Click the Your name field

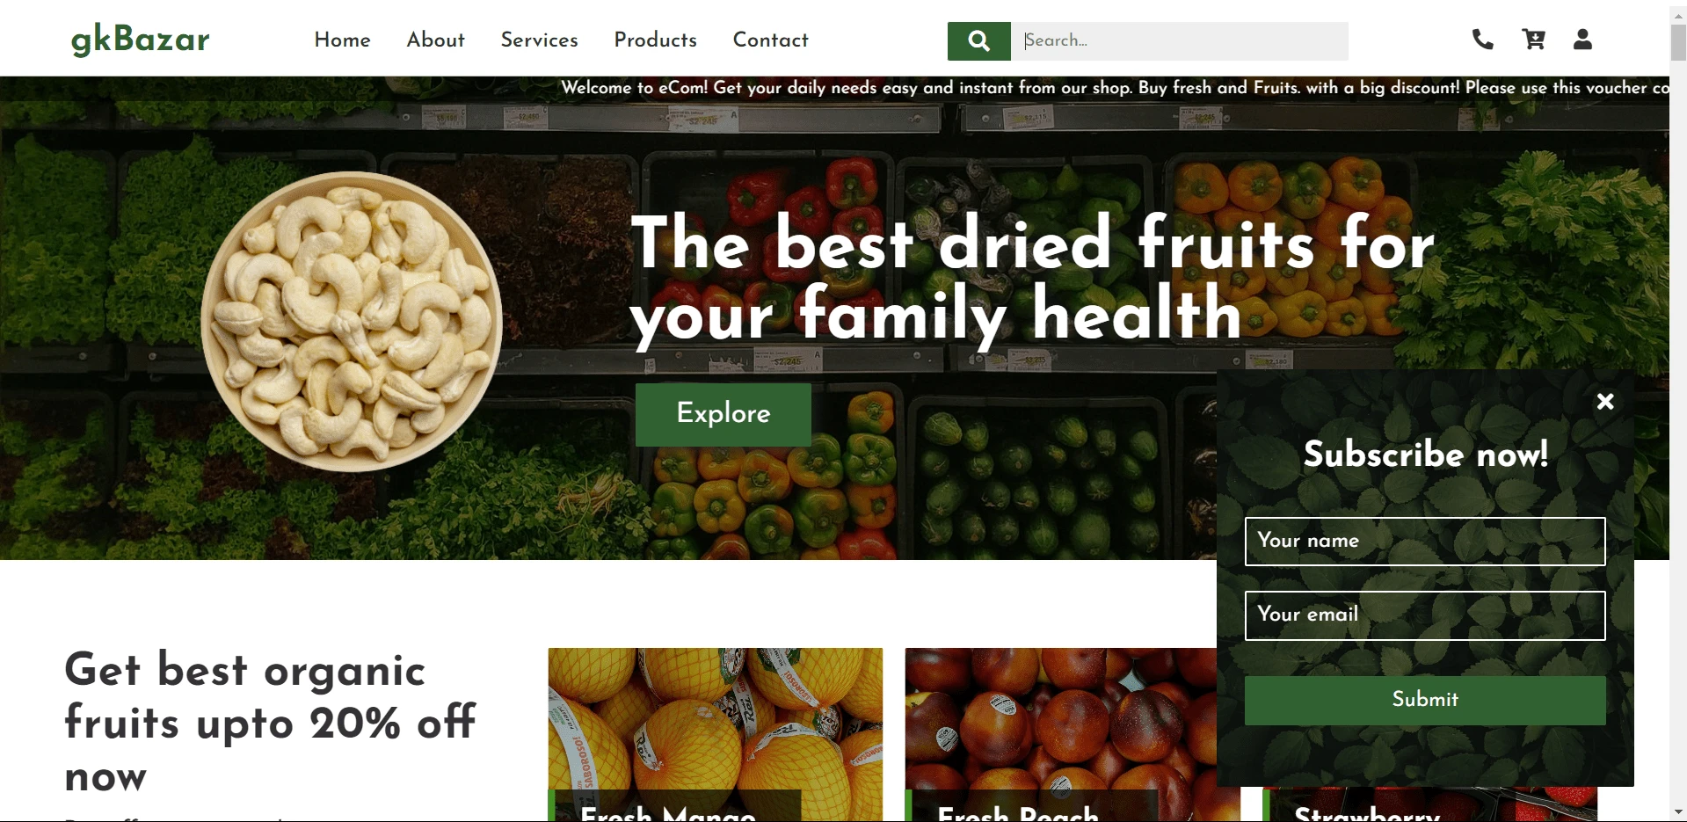[1425, 542]
